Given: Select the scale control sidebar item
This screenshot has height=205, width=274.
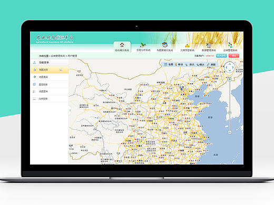Looking at the screenshot, I should [x=50, y=99].
